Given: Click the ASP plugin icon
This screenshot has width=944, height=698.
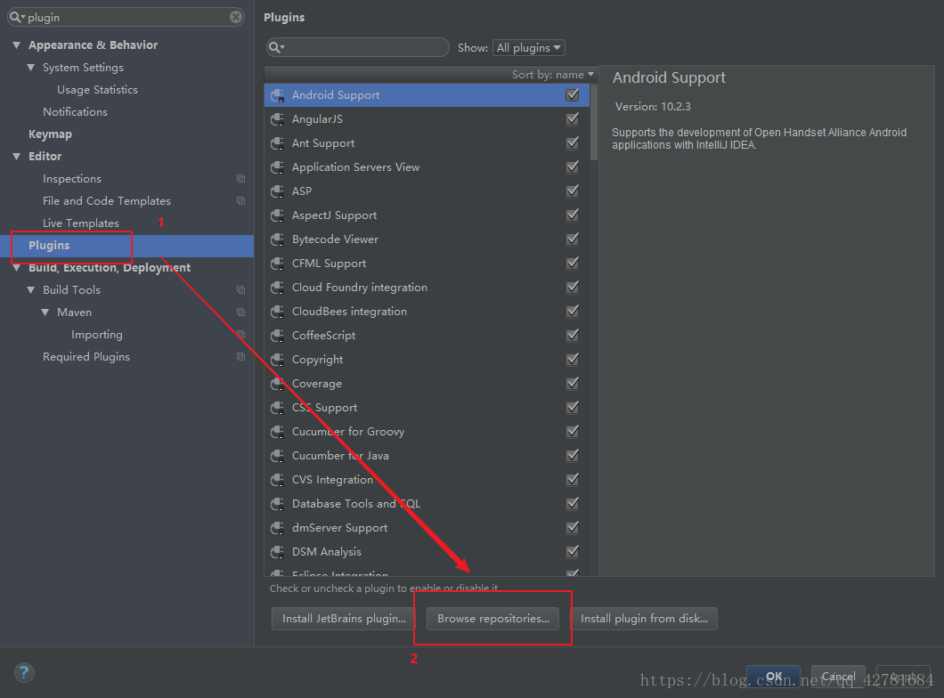Looking at the screenshot, I should 278,191.
